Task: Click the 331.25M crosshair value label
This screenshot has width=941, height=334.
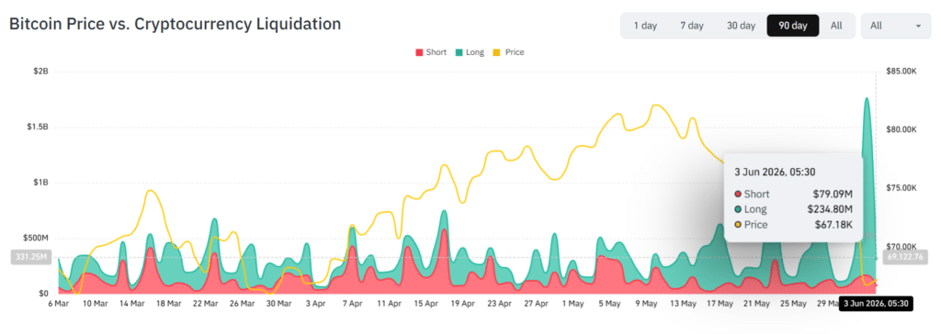Action: coord(32,257)
